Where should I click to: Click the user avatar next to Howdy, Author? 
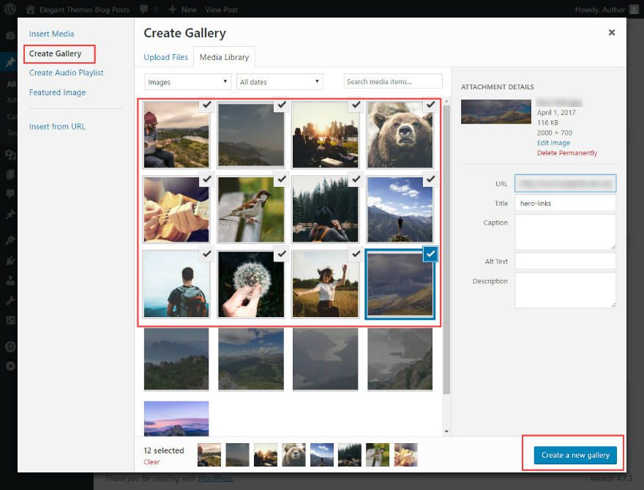coord(634,10)
